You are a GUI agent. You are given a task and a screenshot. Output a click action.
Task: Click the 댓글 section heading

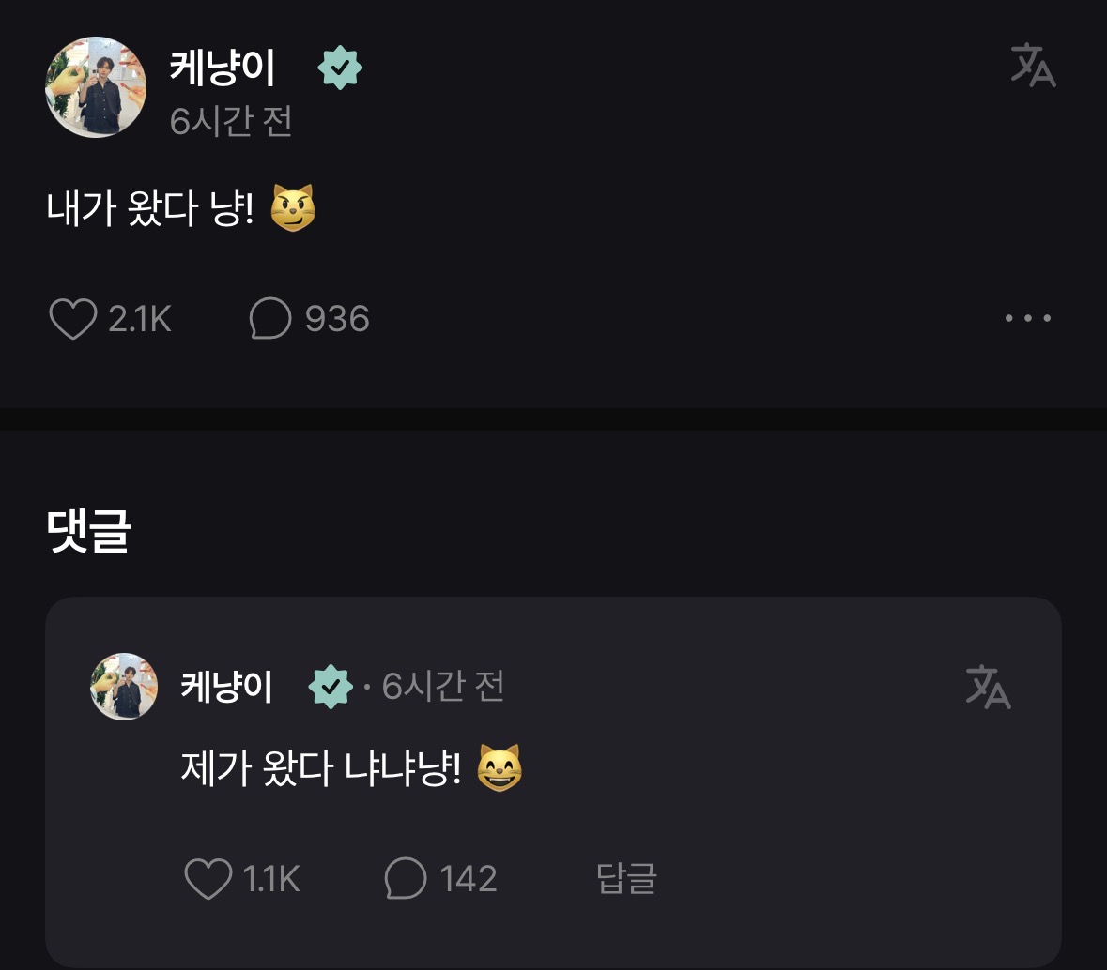[x=88, y=531]
